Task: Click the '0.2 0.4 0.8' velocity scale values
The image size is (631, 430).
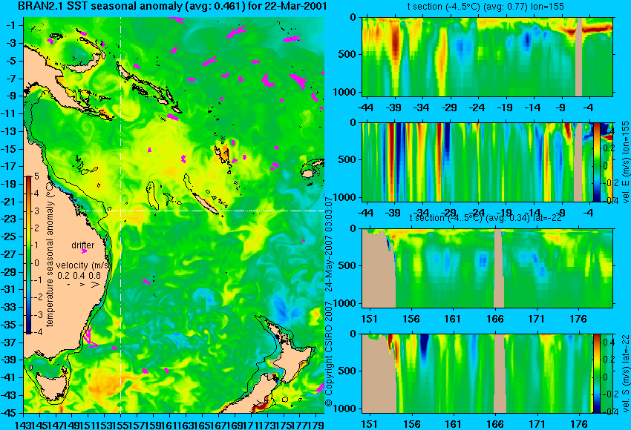Action: coord(79,275)
